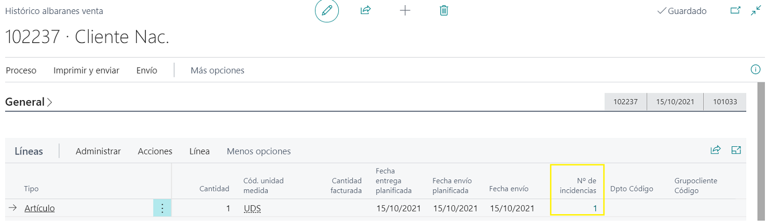Open the information factbox icon

(756, 69)
